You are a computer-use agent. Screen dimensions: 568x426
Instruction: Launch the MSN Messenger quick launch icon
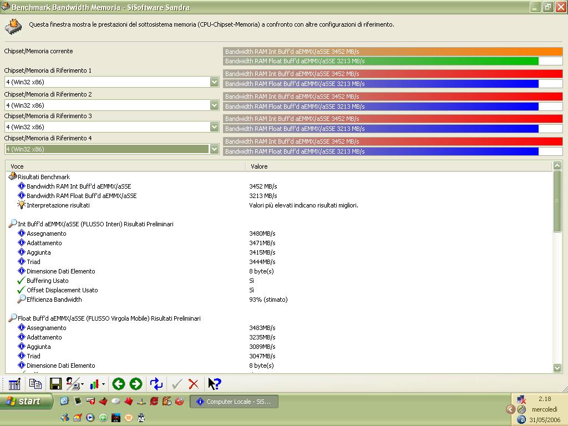[x=65, y=418]
